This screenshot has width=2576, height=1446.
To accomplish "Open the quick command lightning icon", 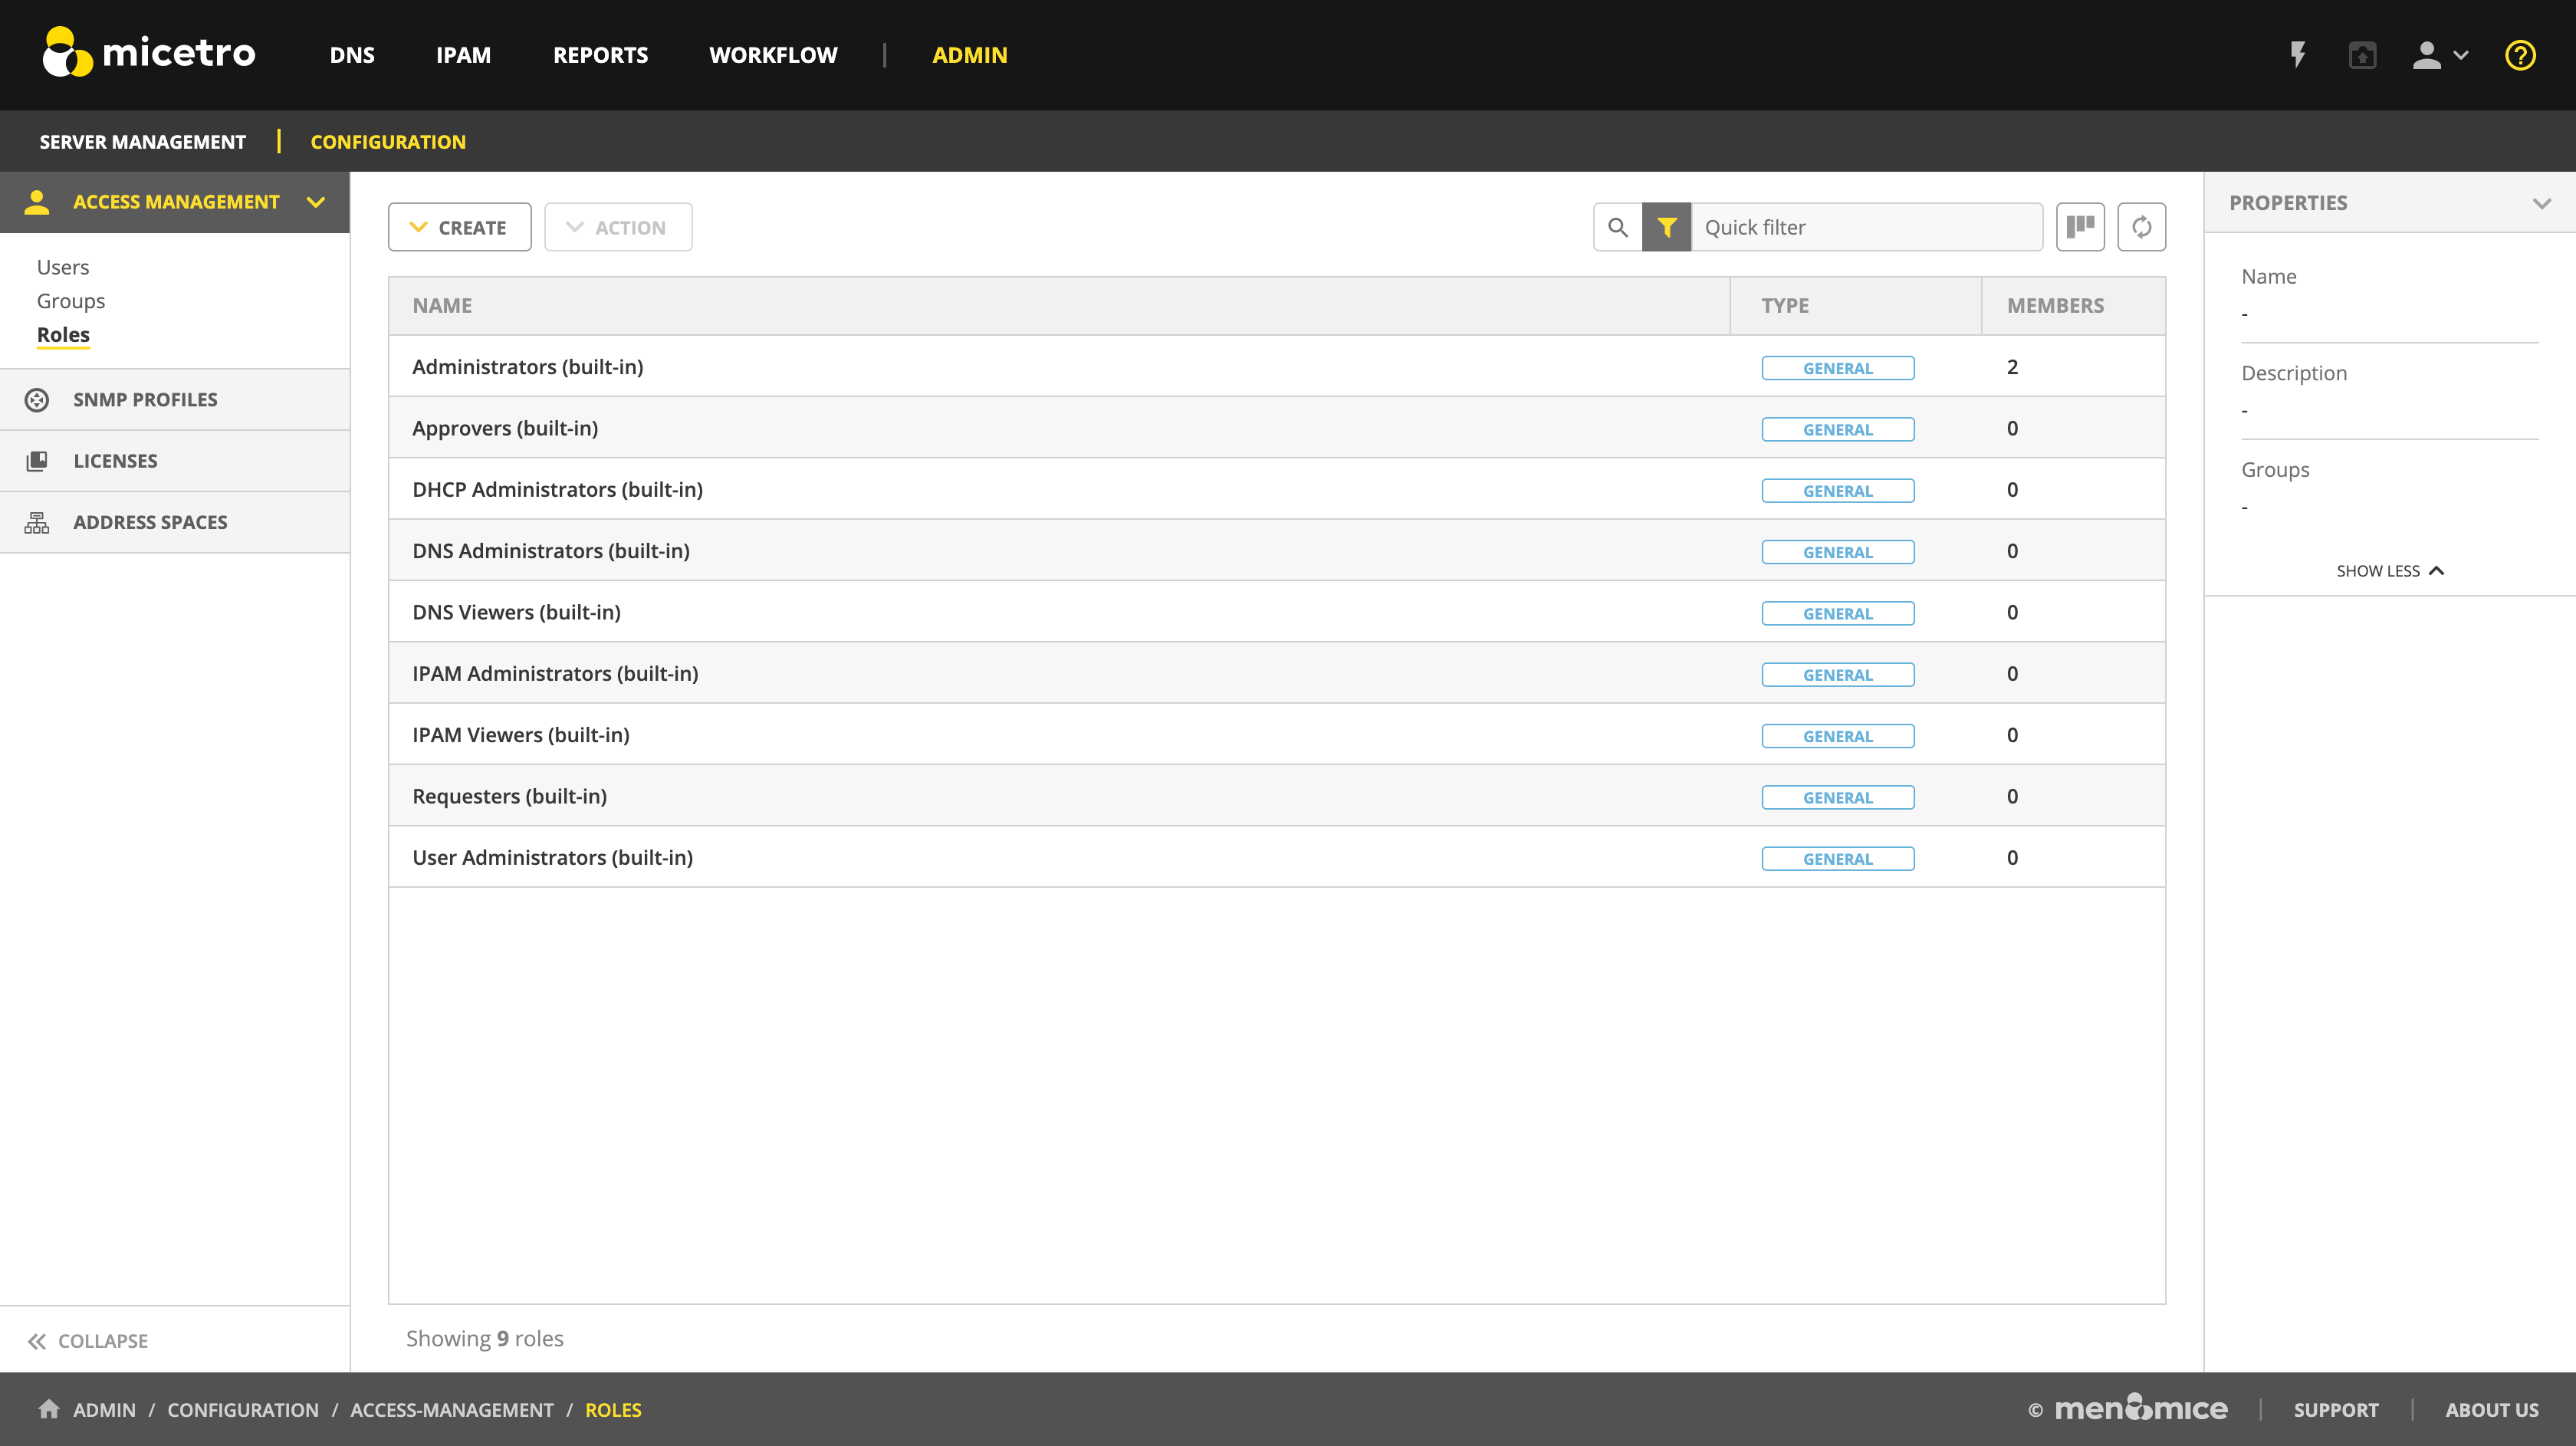I will point(2298,55).
